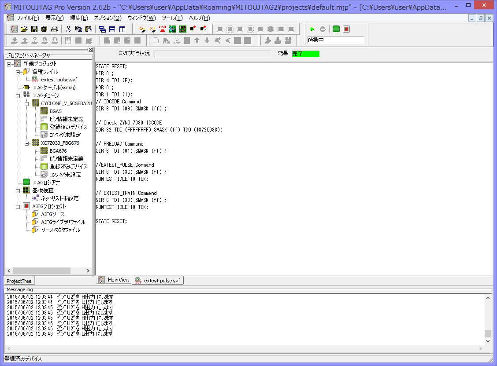Click the Cut scissors icon
Image resolution: width=497 pixels, height=366 pixels.
tap(68, 29)
